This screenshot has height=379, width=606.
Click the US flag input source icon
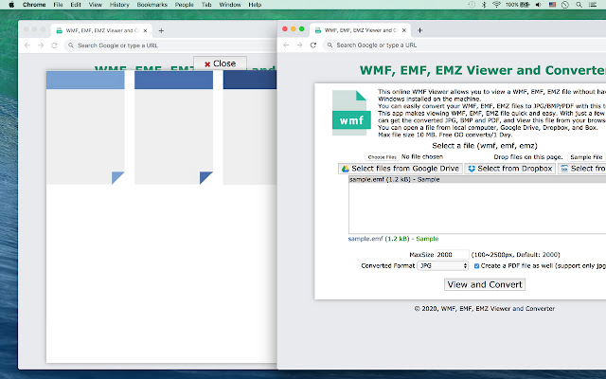click(552, 5)
